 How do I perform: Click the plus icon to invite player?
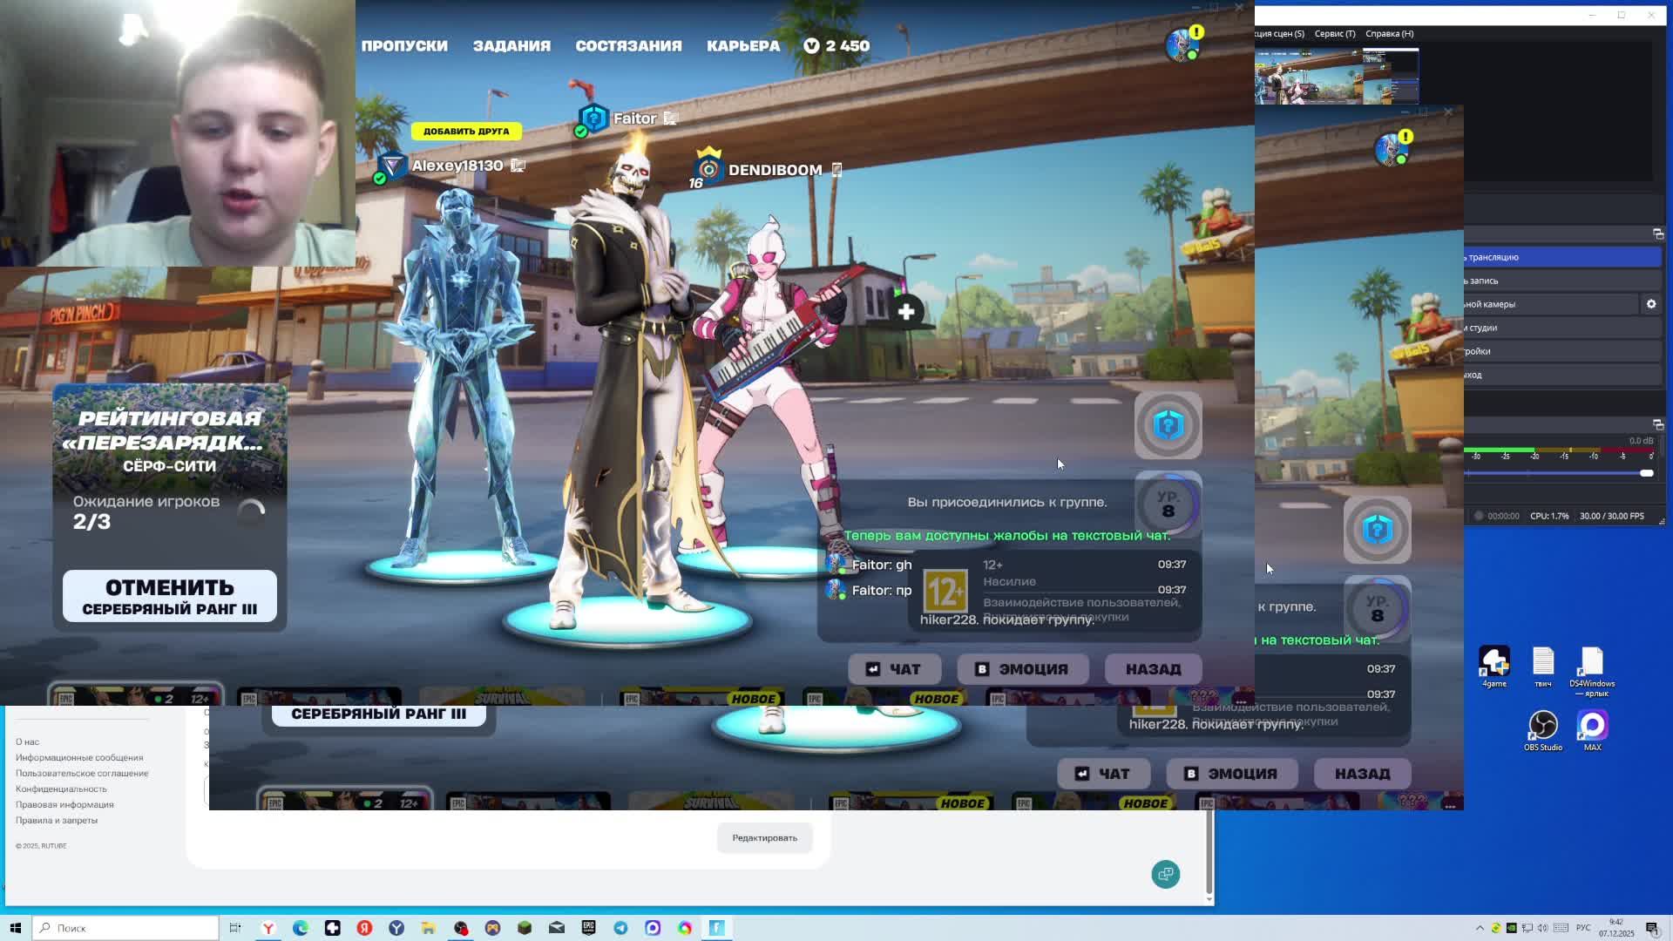906,312
